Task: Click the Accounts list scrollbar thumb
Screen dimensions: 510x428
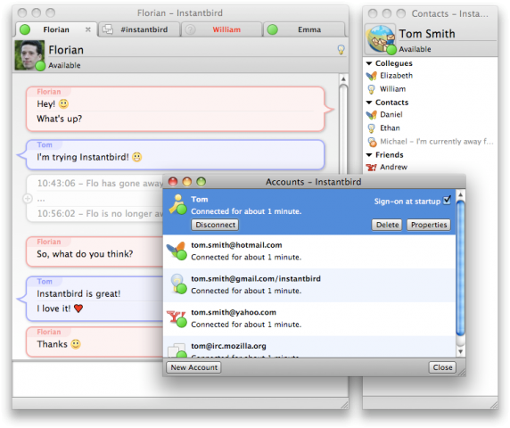Action: tap(460, 268)
